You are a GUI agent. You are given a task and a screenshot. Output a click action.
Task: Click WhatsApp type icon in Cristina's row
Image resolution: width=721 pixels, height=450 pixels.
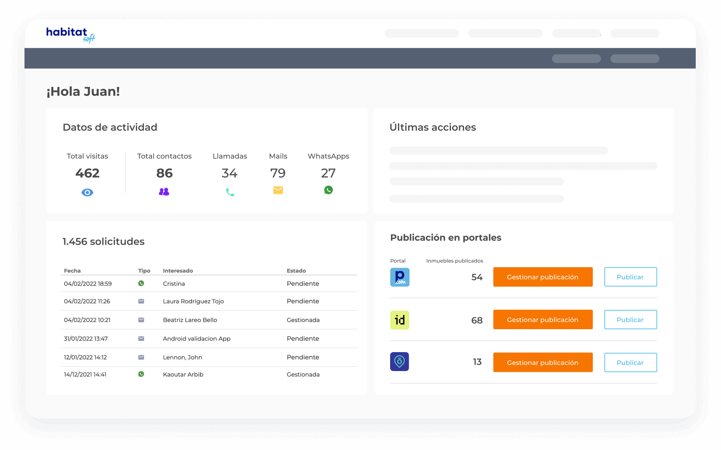click(x=141, y=283)
